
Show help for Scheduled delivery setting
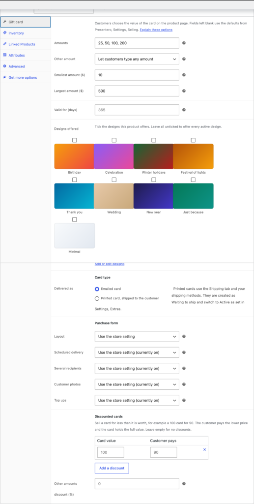(x=184, y=352)
